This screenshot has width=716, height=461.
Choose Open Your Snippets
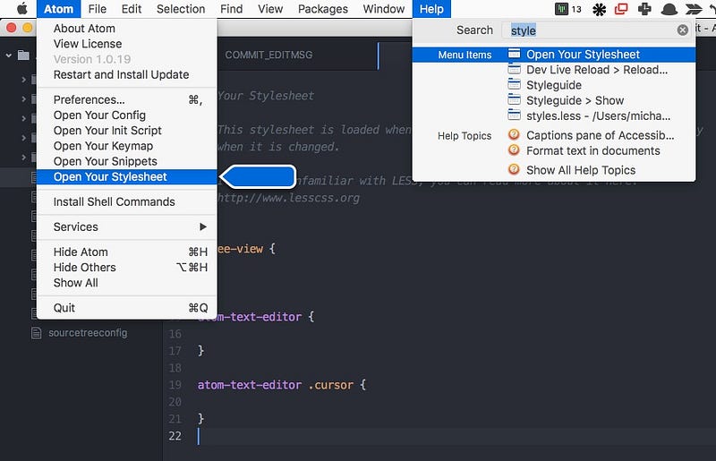[x=126, y=161]
